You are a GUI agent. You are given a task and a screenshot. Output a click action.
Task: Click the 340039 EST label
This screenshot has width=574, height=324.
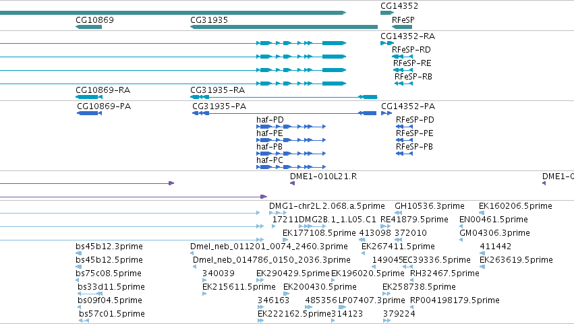(x=219, y=273)
